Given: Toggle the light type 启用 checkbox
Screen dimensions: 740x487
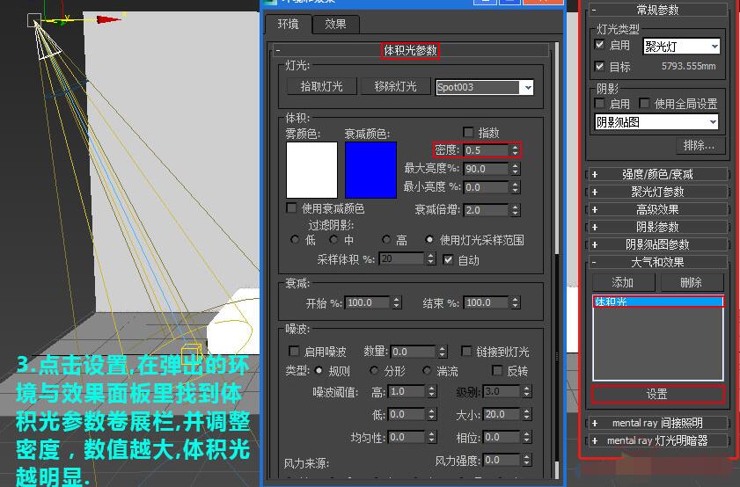Looking at the screenshot, I should [x=599, y=44].
